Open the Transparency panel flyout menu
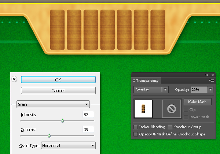The width and height of the screenshot is (220, 154). [x=212, y=80]
